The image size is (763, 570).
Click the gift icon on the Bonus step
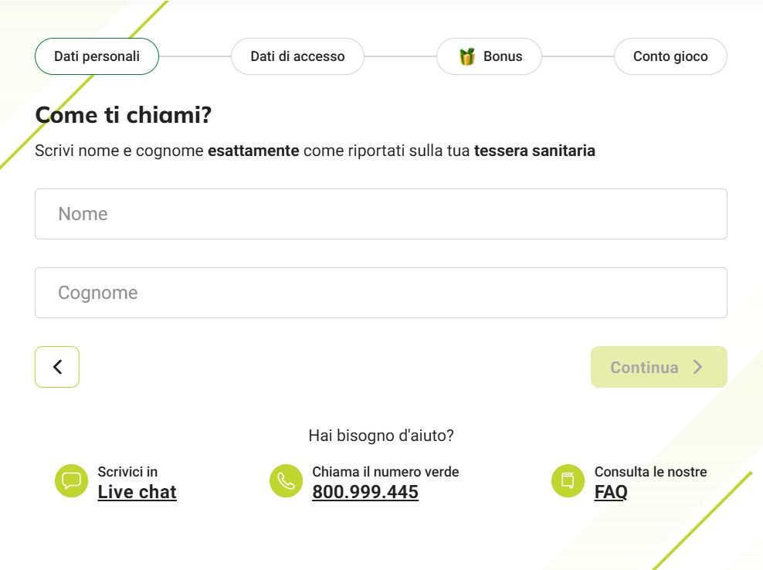pyautogui.click(x=466, y=56)
